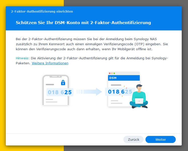Click the Weiter button

pyautogui.click(x=161, y=139)
